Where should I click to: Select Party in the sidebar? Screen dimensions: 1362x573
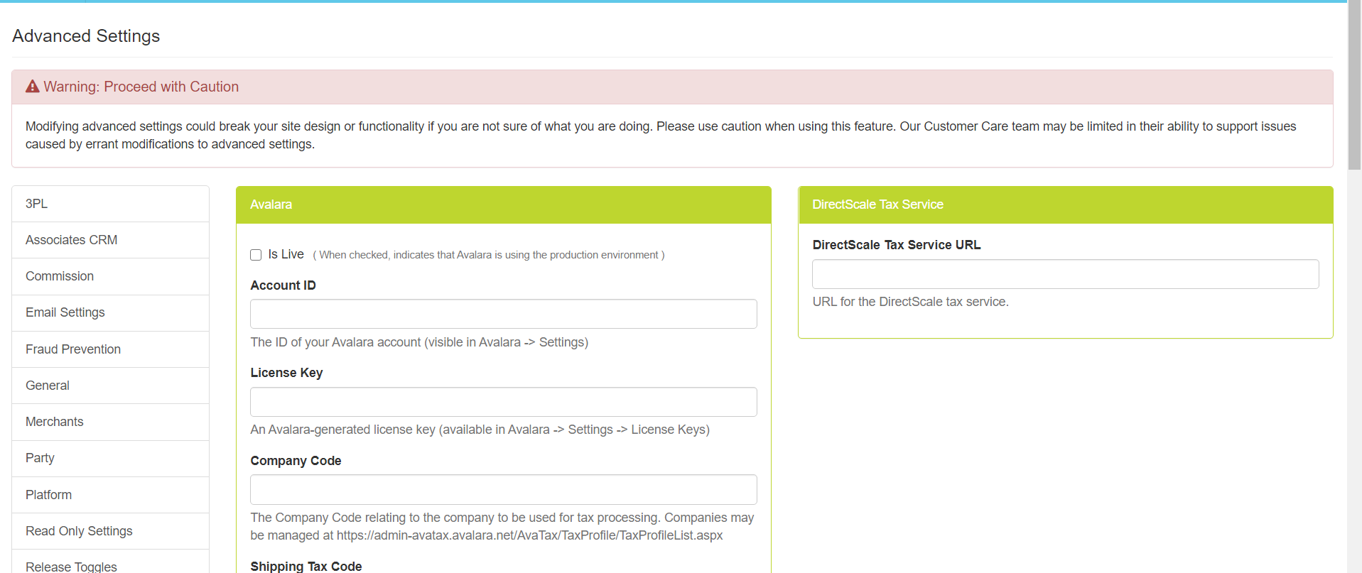pos(40,458)
